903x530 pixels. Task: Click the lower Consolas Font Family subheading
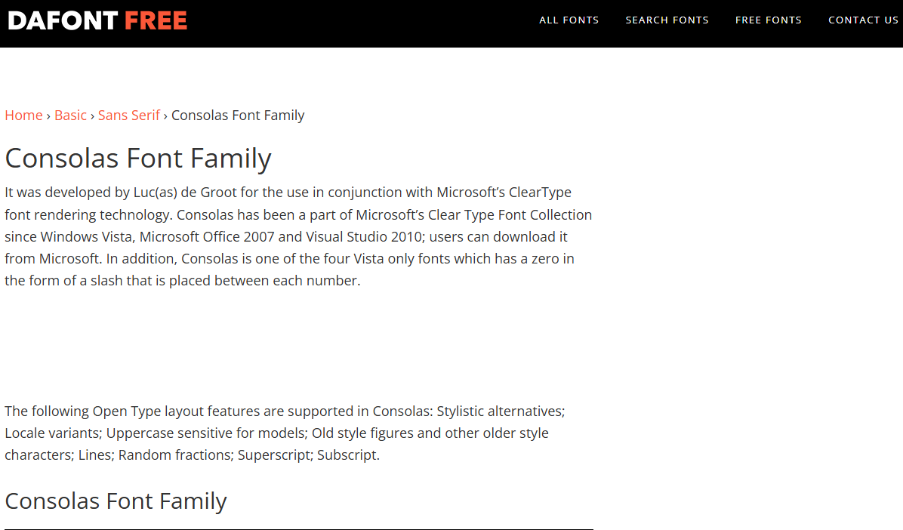click(x=116, y=501)
